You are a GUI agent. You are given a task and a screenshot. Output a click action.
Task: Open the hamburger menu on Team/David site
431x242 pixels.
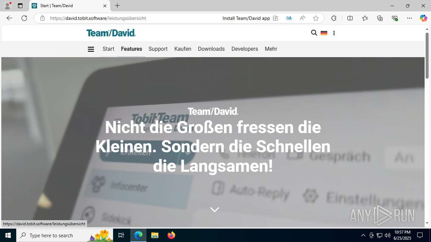click(91, 49)
